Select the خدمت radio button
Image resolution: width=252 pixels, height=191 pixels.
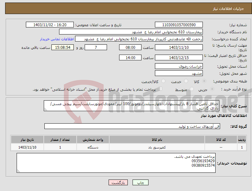pyautogui.click(x=186, y=81)
